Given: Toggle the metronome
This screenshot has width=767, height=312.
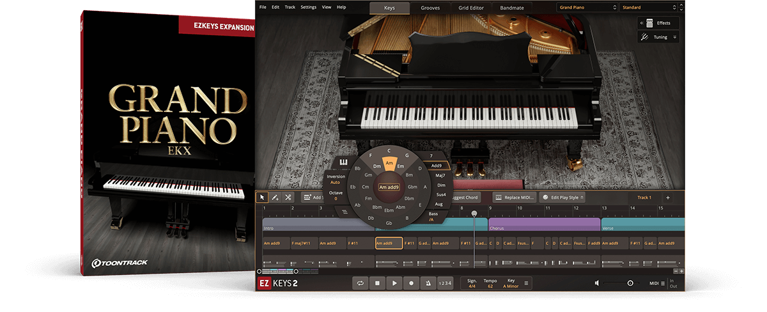Looking at the screenshot, I should [x=428, y=283].
